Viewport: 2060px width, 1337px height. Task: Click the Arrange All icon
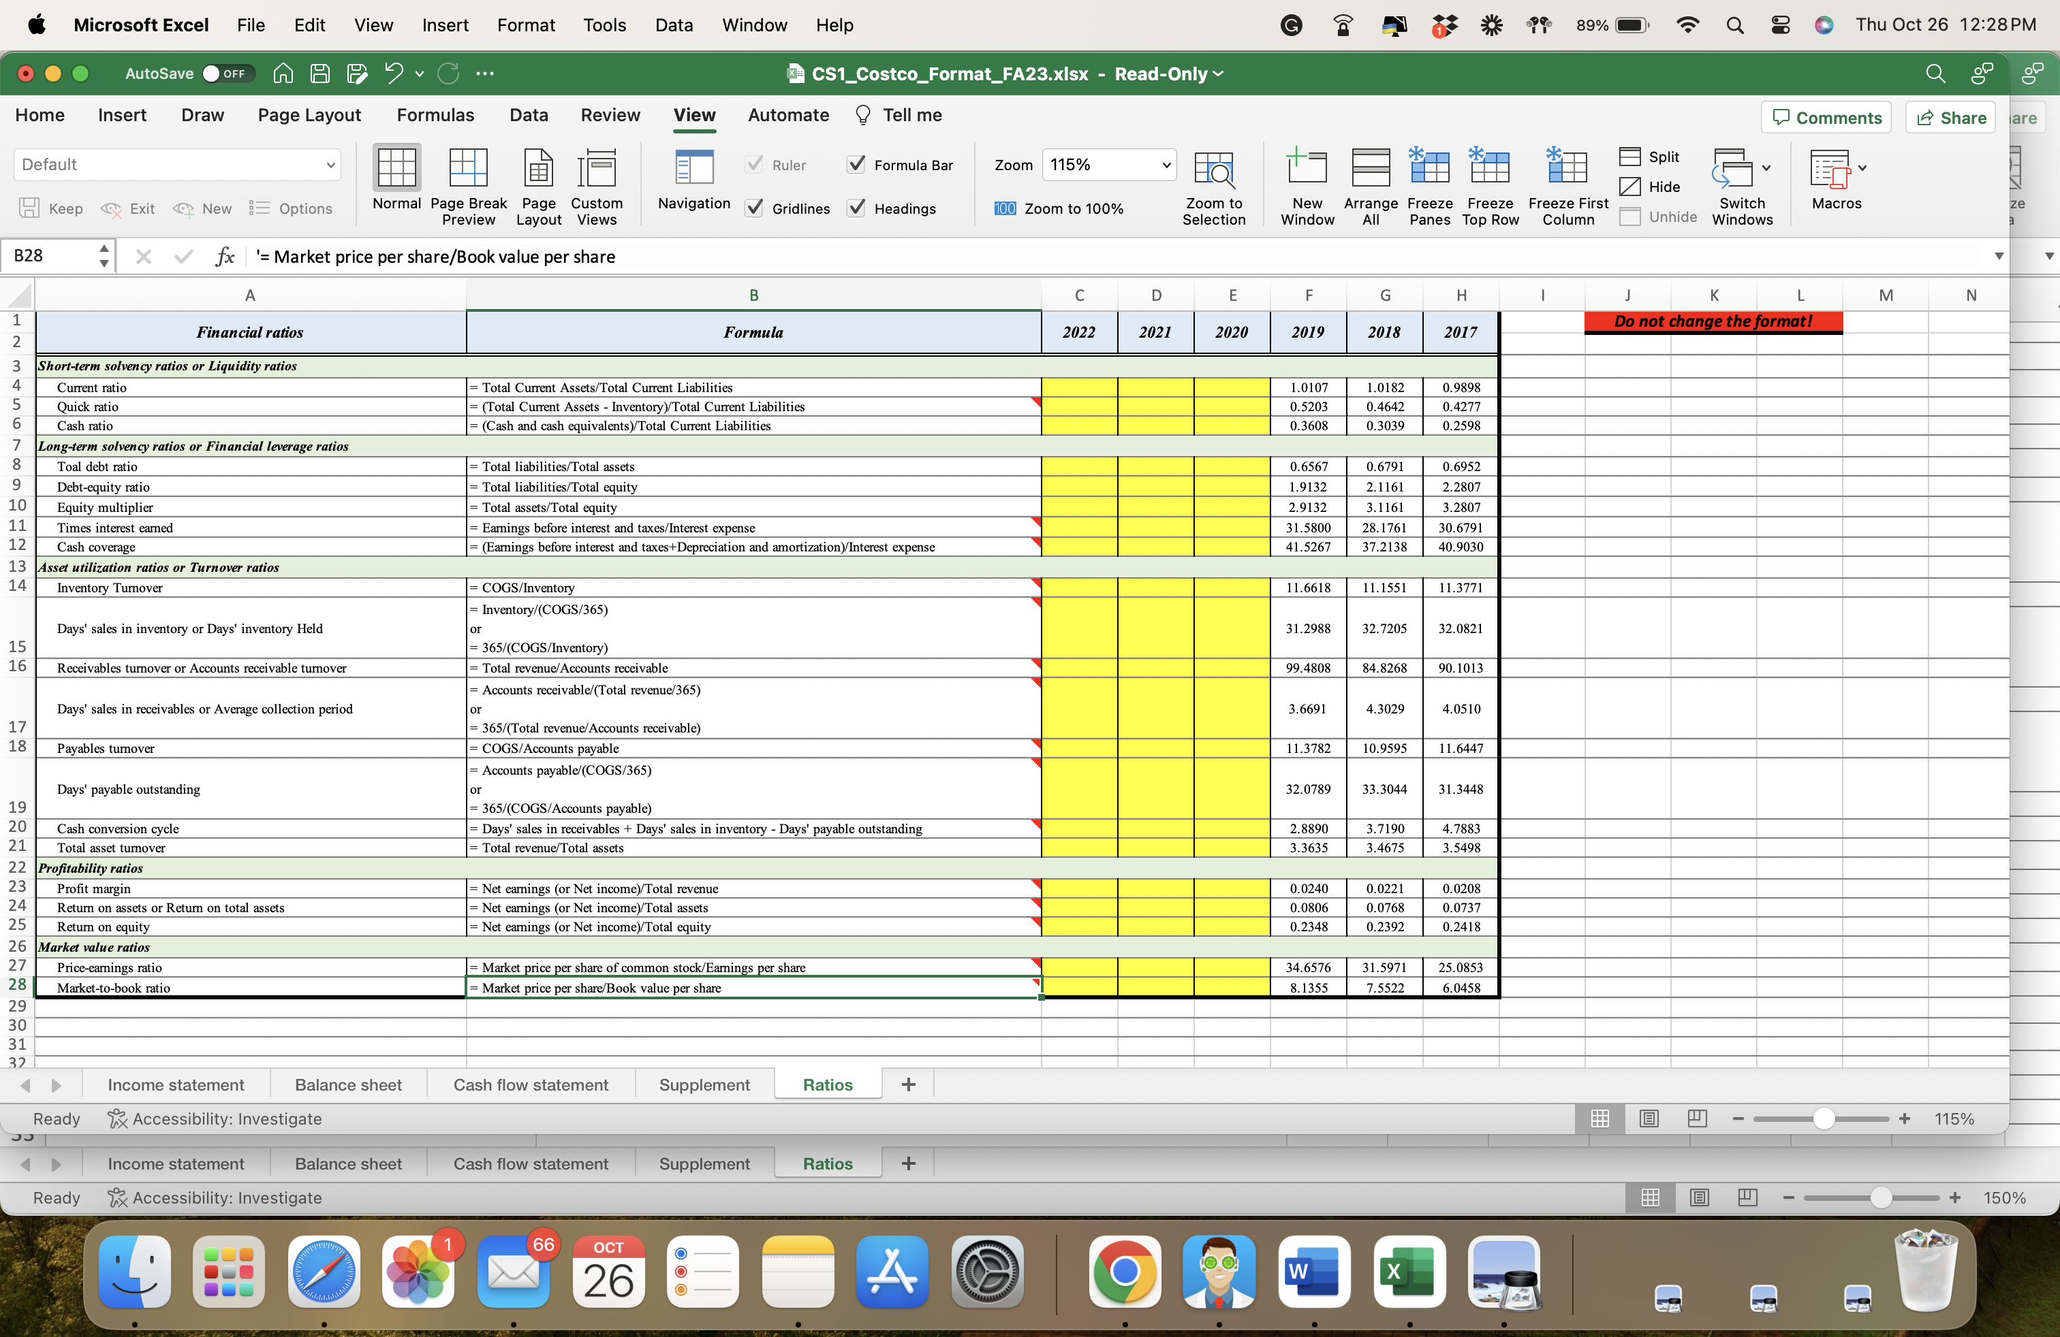(1370, 167)
